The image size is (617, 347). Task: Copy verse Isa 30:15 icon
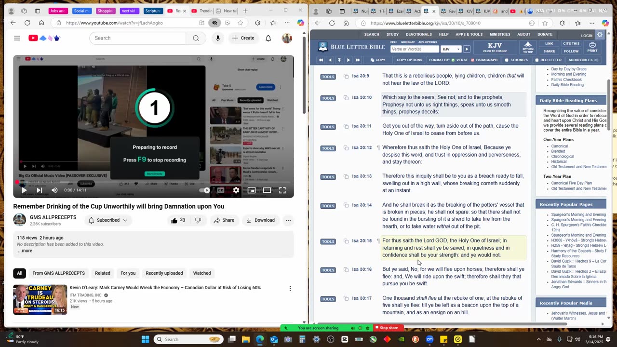(346, 240)
